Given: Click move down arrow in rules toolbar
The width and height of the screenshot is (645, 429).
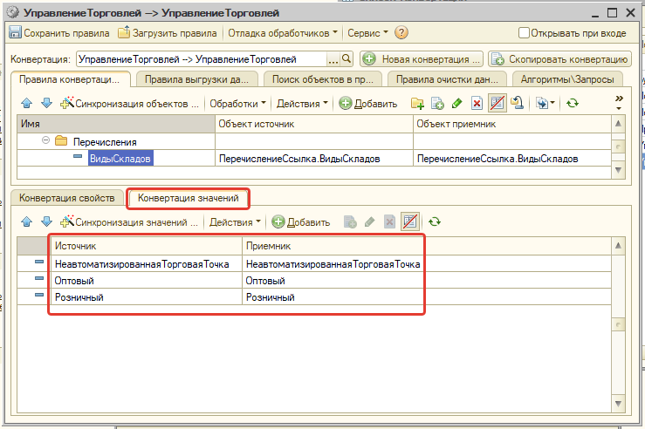Looking at the screenshot, I should coord(46,103).
